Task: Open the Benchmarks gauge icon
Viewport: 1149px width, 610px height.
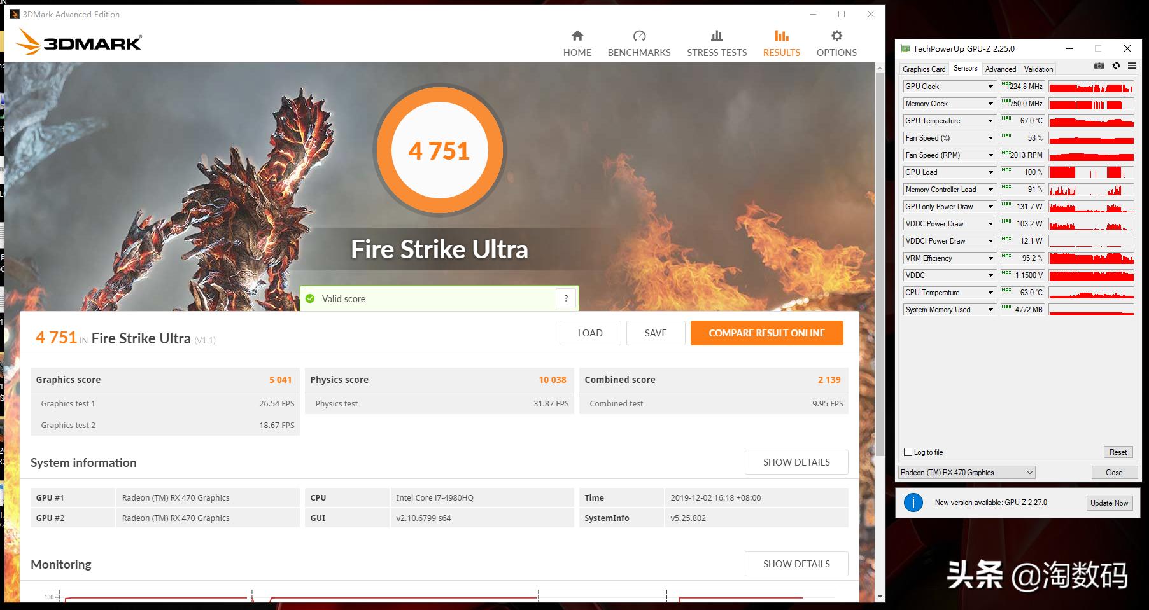Action: click(x=639, y=36)
